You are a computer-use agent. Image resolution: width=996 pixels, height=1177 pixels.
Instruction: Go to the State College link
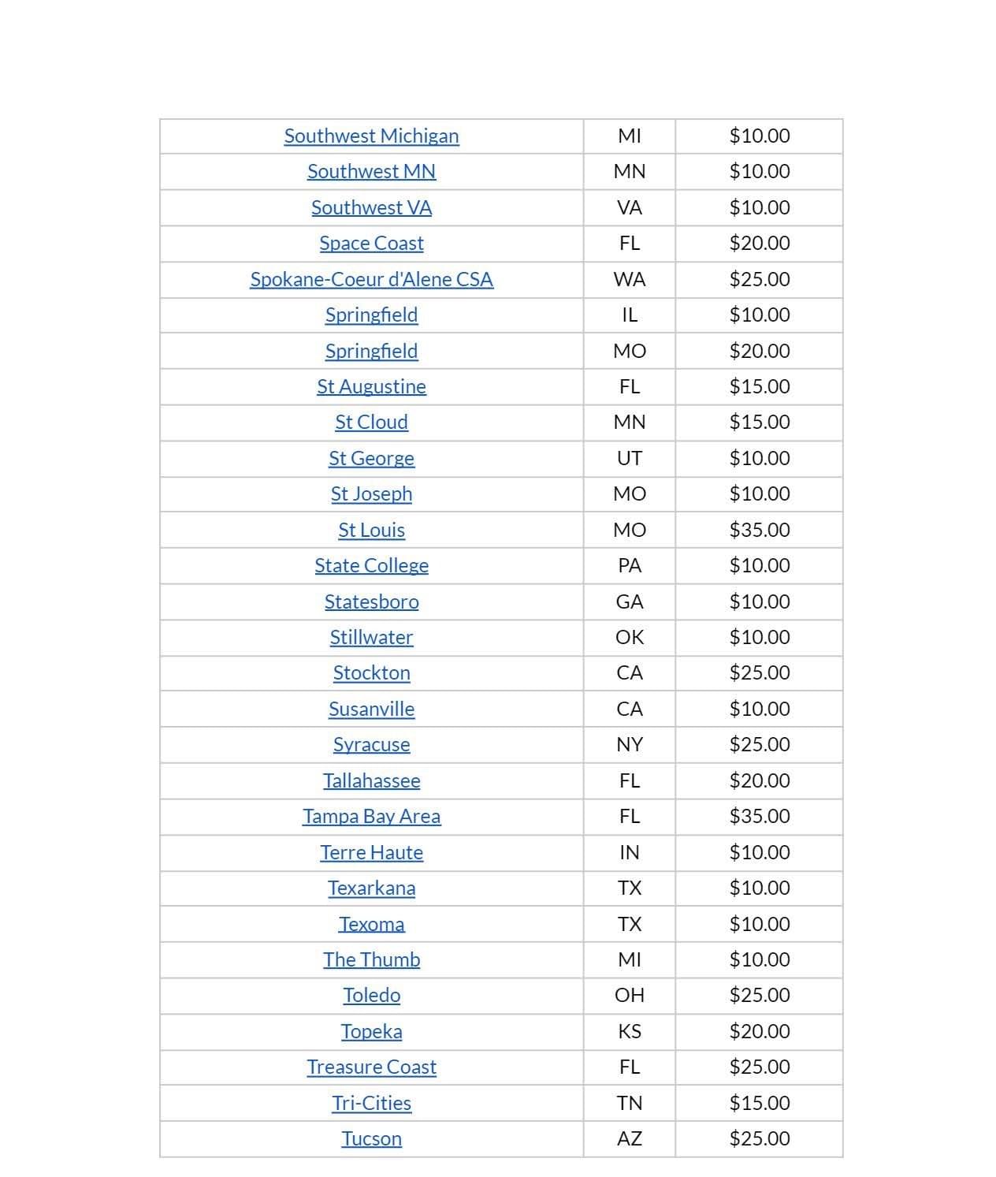[x=371, y=566]
